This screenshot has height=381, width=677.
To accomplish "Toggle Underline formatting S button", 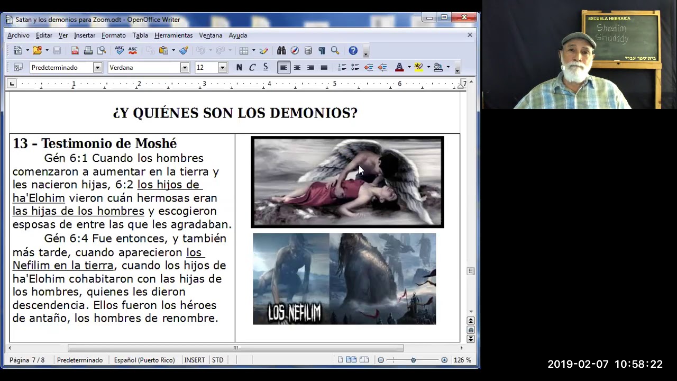I will tap(266, 67).
